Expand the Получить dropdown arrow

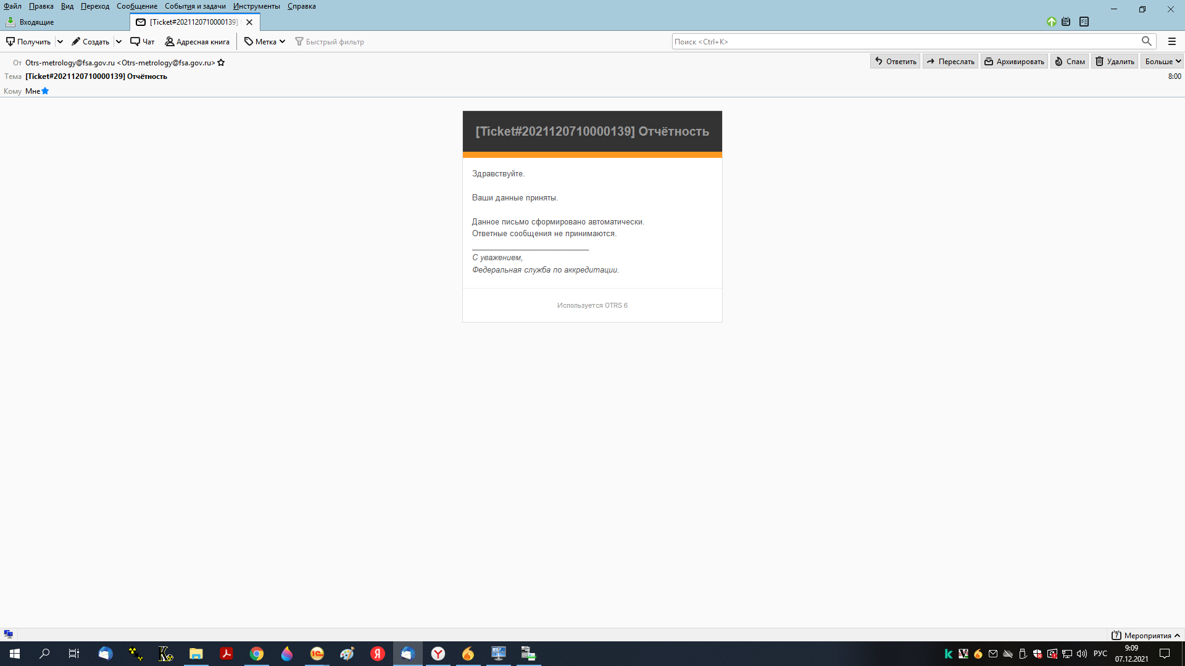[x=60, y=42]
